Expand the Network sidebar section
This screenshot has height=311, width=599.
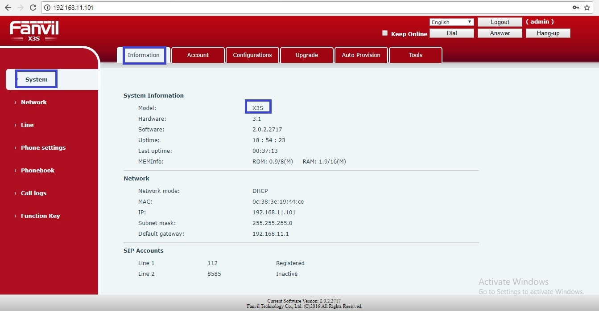[x=33, y=102]
